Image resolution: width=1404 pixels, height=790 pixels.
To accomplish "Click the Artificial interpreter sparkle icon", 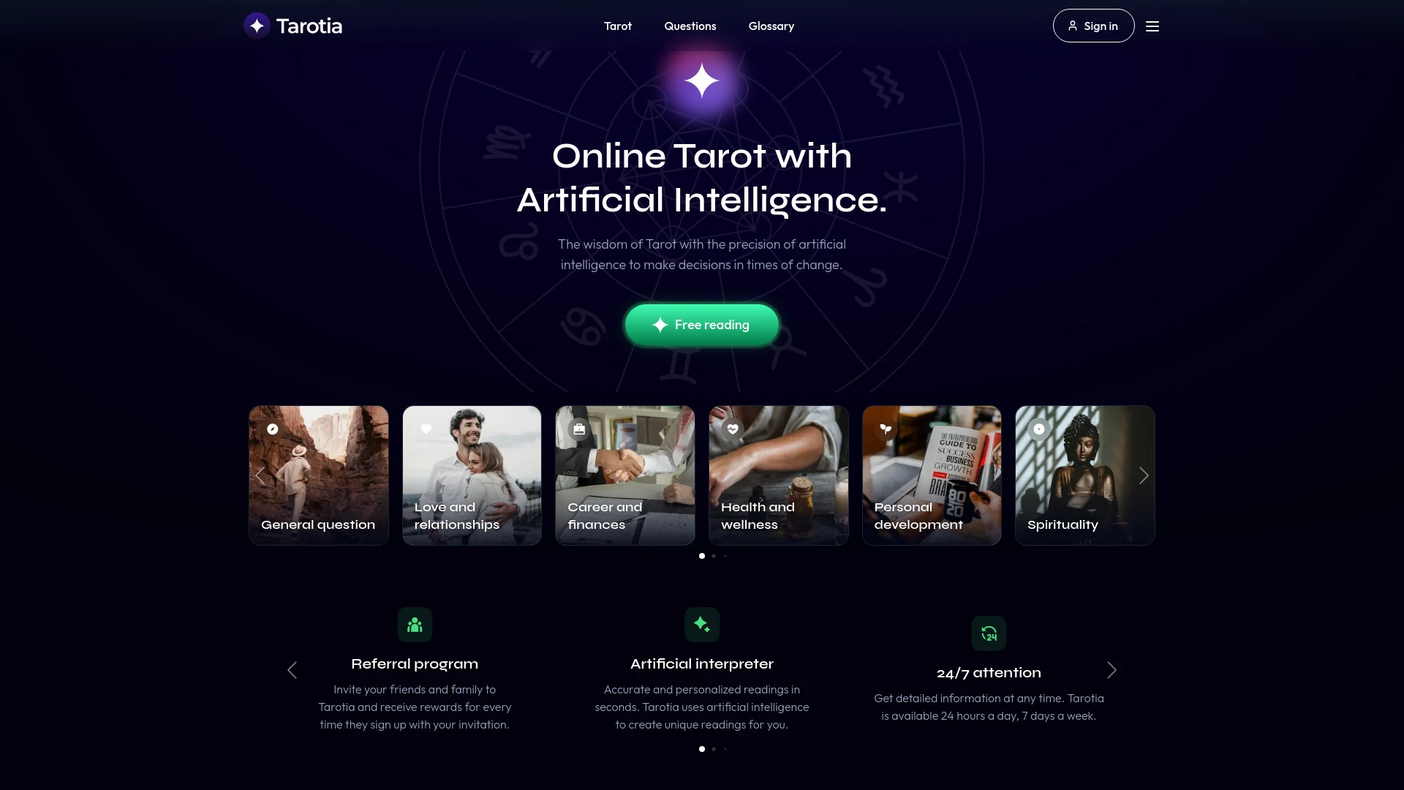I will [702, 624].
